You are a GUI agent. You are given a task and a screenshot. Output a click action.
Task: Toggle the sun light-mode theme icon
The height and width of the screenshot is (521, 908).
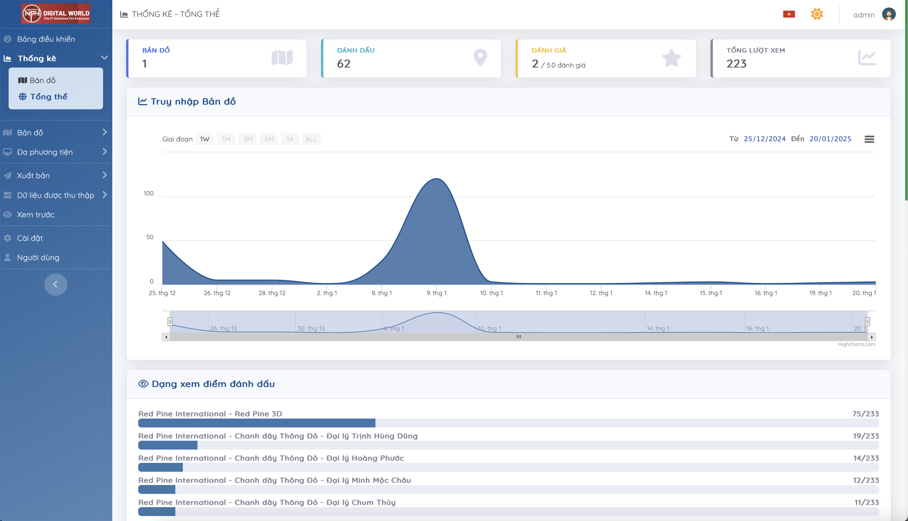pyautogui.click(x=817, y=14)
